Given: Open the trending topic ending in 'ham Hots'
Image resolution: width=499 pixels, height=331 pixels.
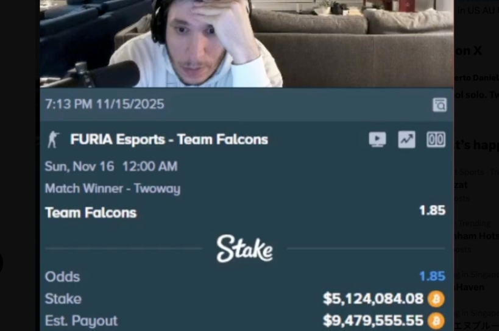Looking at the screenshot, I should click(x=476, y=236).
